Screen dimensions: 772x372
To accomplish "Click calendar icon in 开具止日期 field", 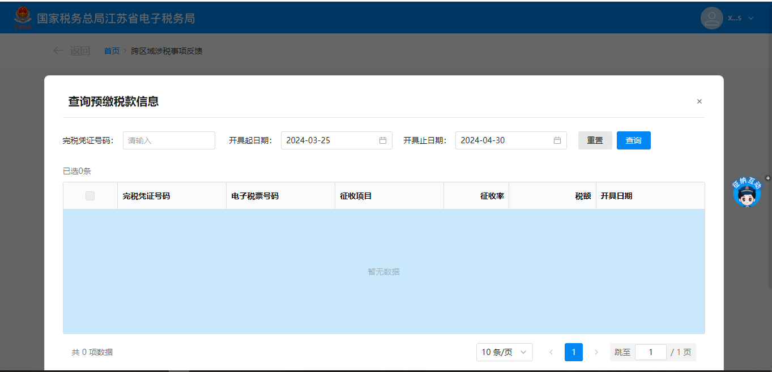I will click(x=557, y=140).
